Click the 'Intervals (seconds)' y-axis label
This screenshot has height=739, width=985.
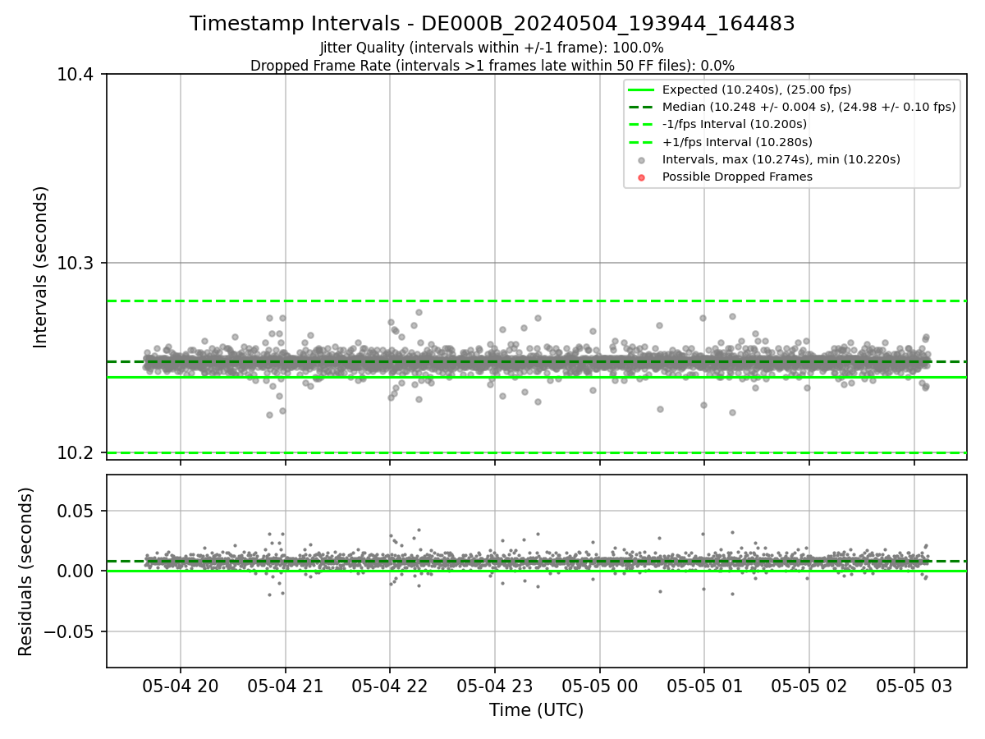click(41, 267)
